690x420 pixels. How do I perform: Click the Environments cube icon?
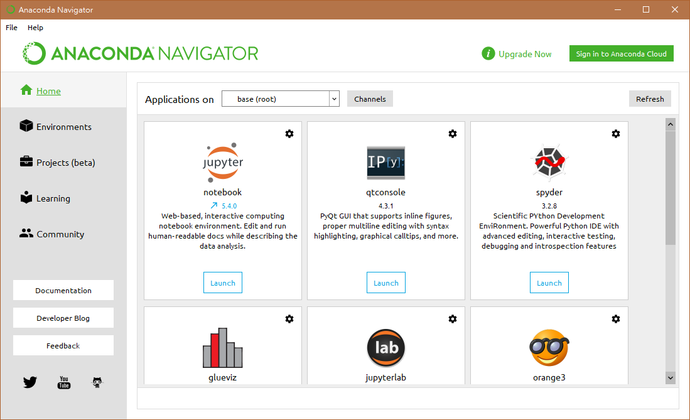pos(26,126)
